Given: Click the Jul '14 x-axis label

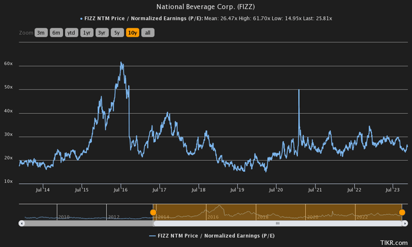Looking at the screenshot, I should pos(42,190).
